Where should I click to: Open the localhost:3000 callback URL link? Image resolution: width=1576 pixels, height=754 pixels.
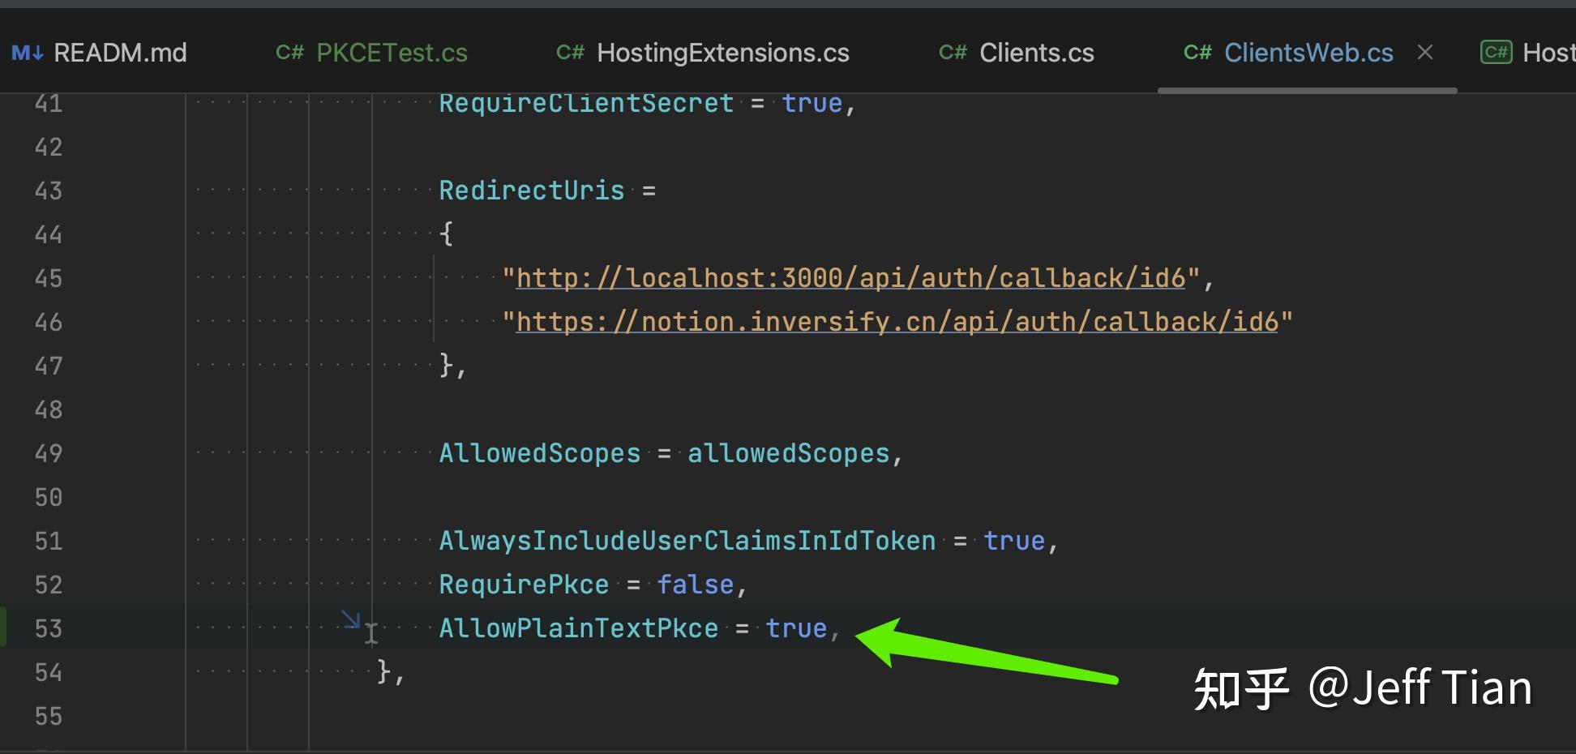pyautogui.click(x=850, y=278)
